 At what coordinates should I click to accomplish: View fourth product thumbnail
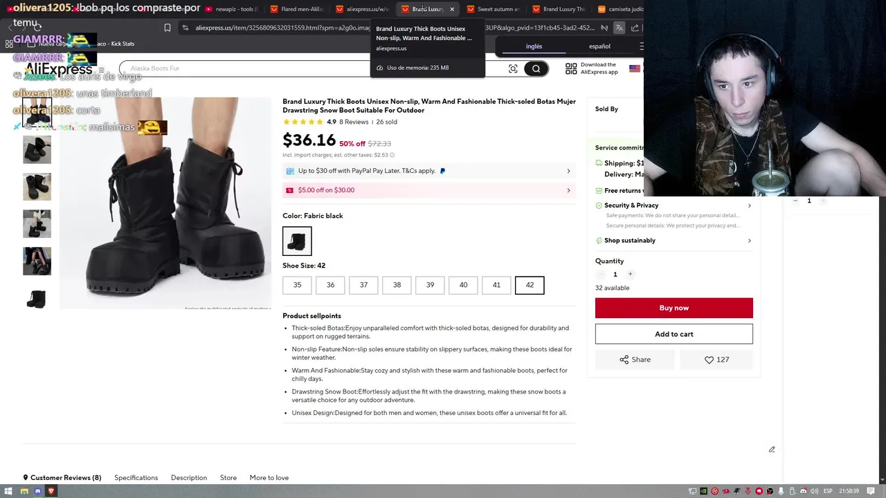[x=37, y=224]
